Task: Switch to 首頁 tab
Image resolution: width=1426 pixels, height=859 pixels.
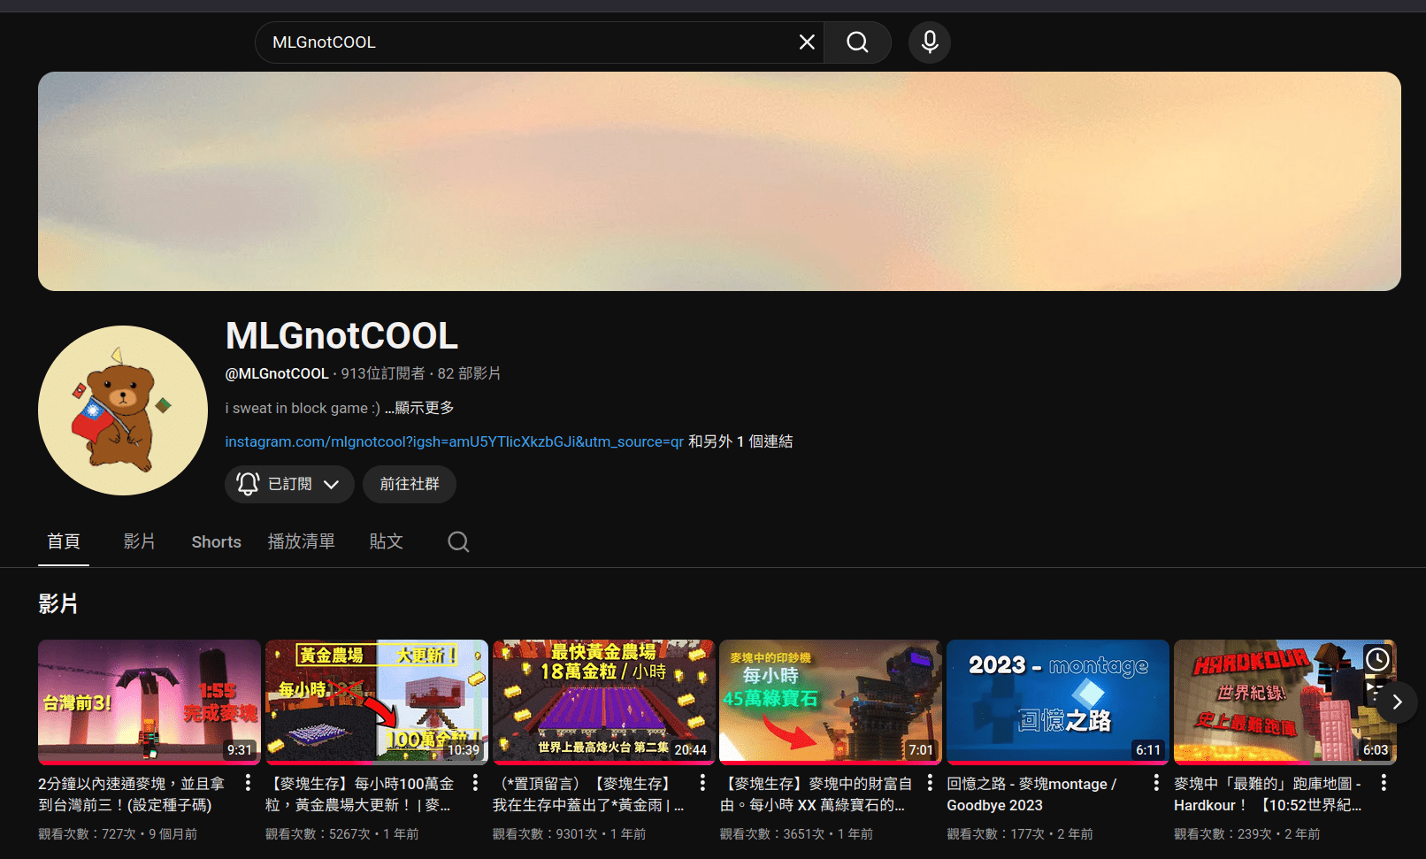Action: point(64,541)
